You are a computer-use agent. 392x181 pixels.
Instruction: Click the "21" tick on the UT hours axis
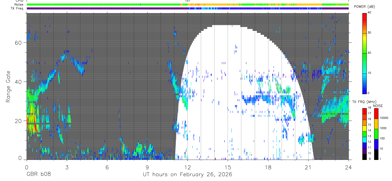tap(308, 167)
